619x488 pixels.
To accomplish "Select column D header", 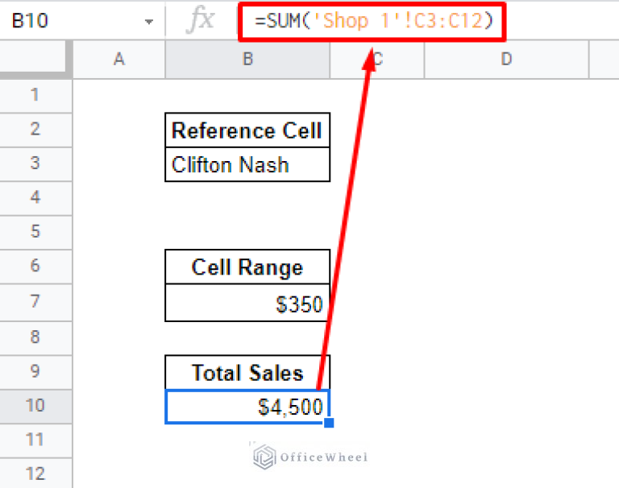I will pos(506,59).
